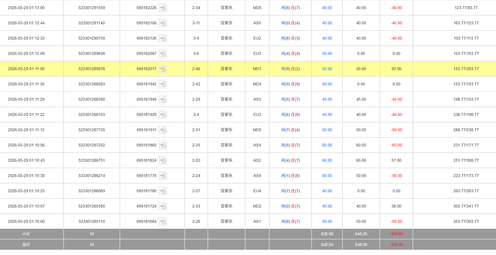Select the game ID 523301289078 cell

(91, 69)
